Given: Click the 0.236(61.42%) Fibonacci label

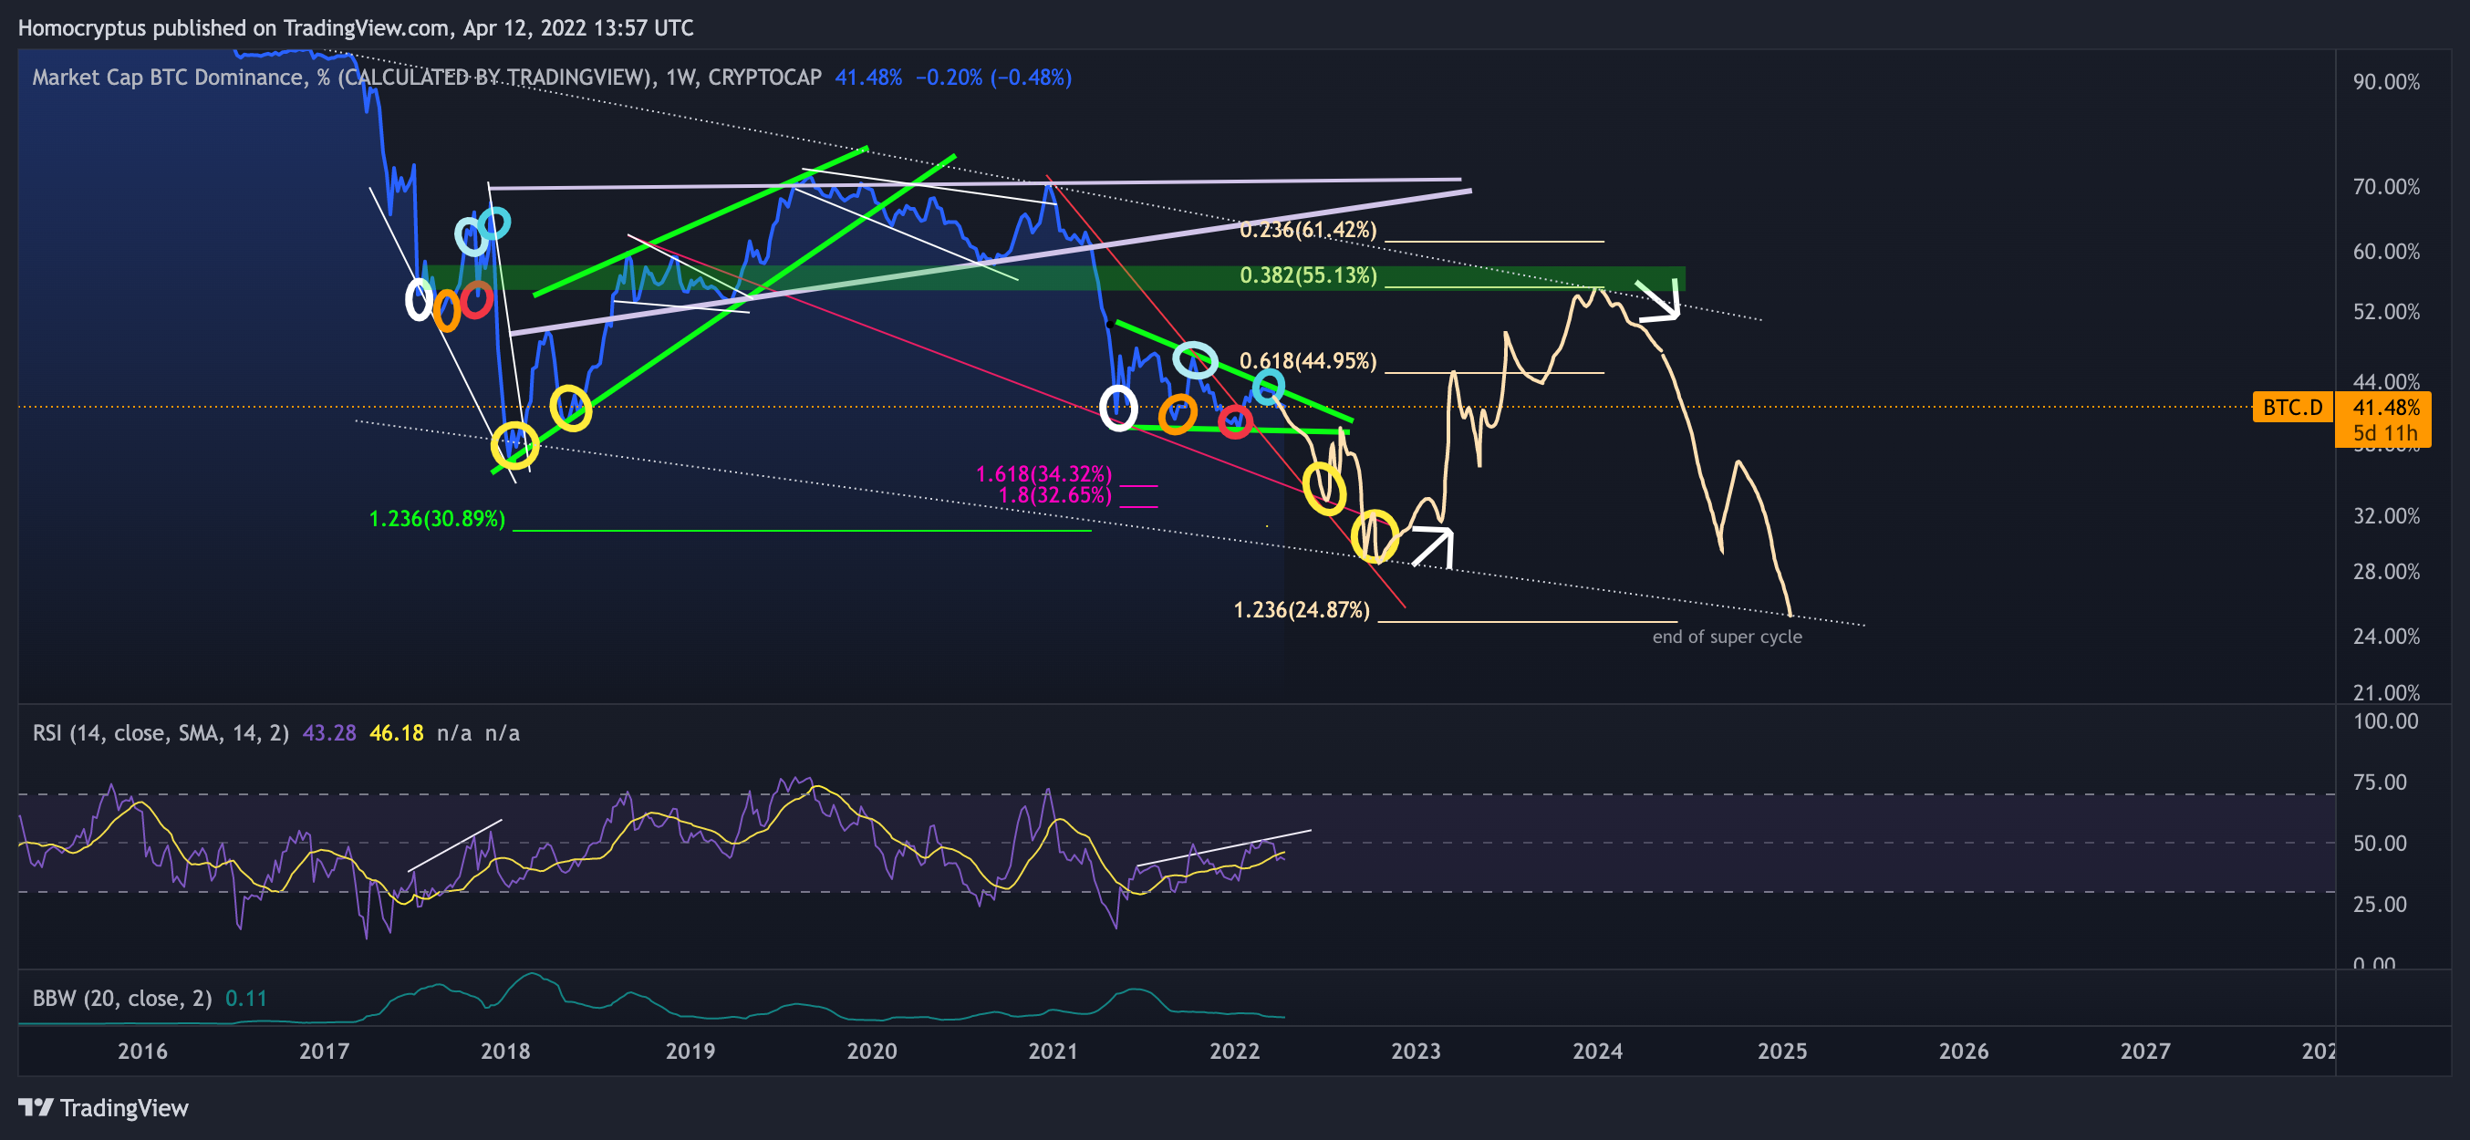Looking at the screenshot, I should [x=1308, y=229].
